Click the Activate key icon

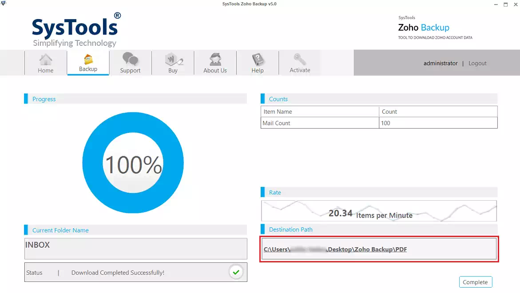point(300,59)
